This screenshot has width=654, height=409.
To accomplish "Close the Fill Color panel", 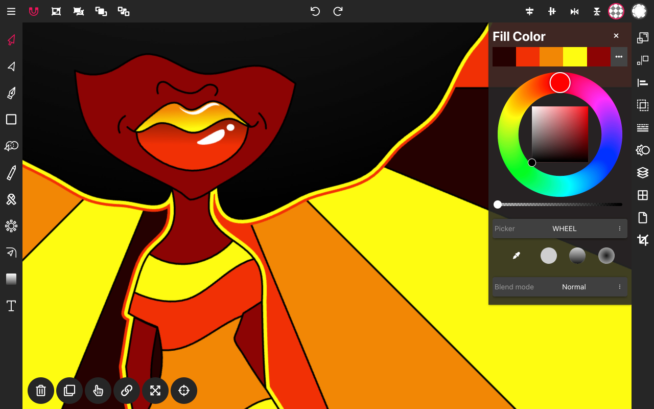I will point(616,36).
